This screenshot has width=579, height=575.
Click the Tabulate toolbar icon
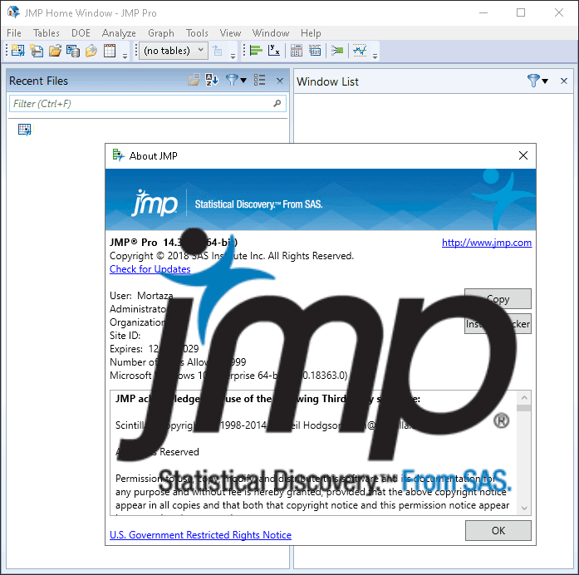[x=297, y=51]
